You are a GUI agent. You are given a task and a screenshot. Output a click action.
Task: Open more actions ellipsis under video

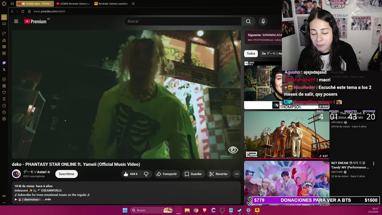pyautogui.click(x=237, y=174)
